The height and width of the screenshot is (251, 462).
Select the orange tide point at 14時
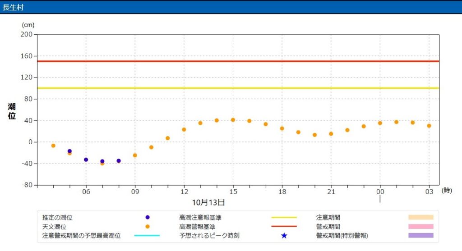[217, 120]
